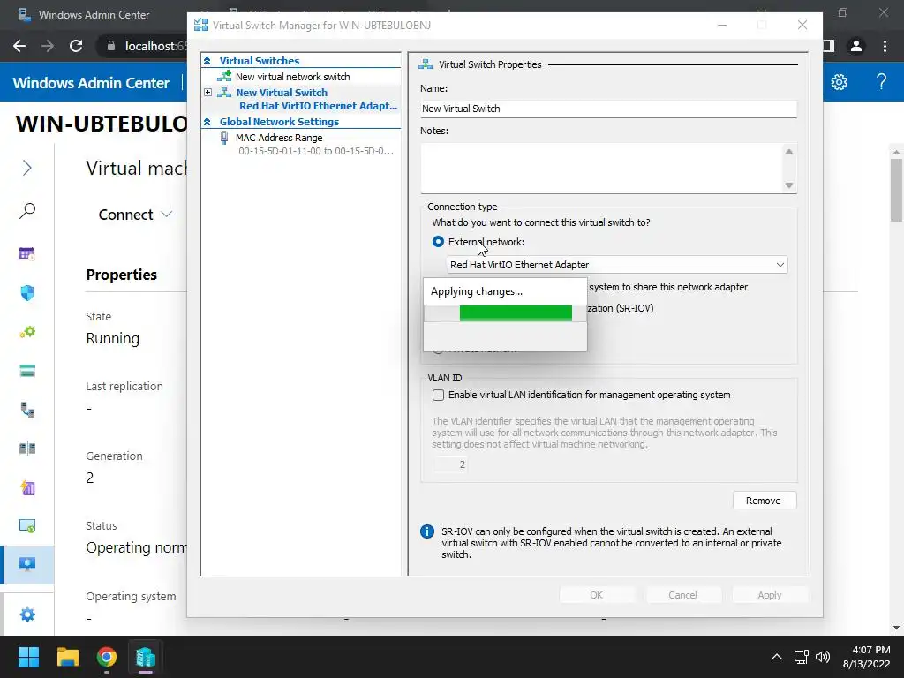The image size is (904, 678).
Task: Open the calendar sidebar tool
Action: (x=27, y=253)
